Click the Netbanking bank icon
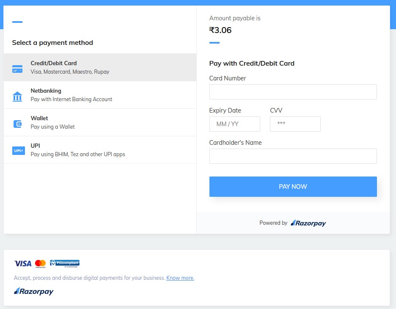396x309 pixels. coord(17,96)
